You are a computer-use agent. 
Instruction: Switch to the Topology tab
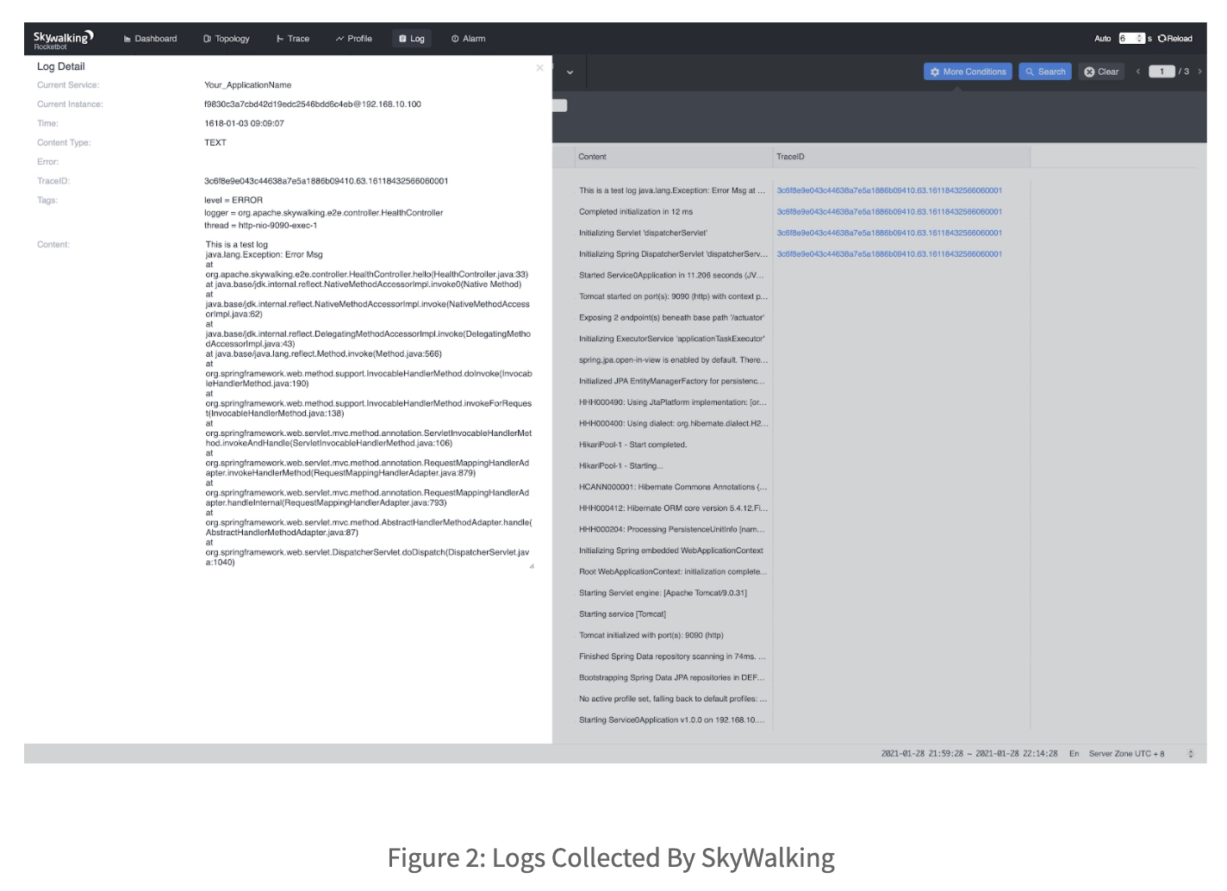pyautogui.click(x=226, y=39)
